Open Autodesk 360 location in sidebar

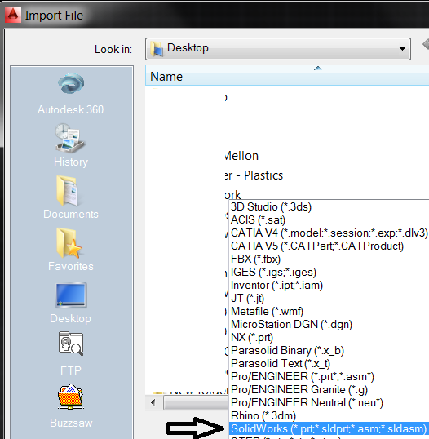(70, 94)
